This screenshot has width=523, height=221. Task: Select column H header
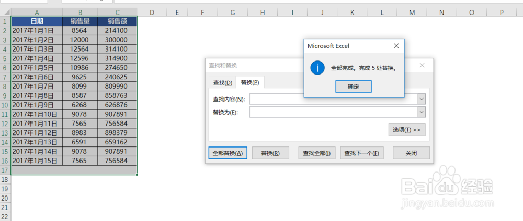263,13
